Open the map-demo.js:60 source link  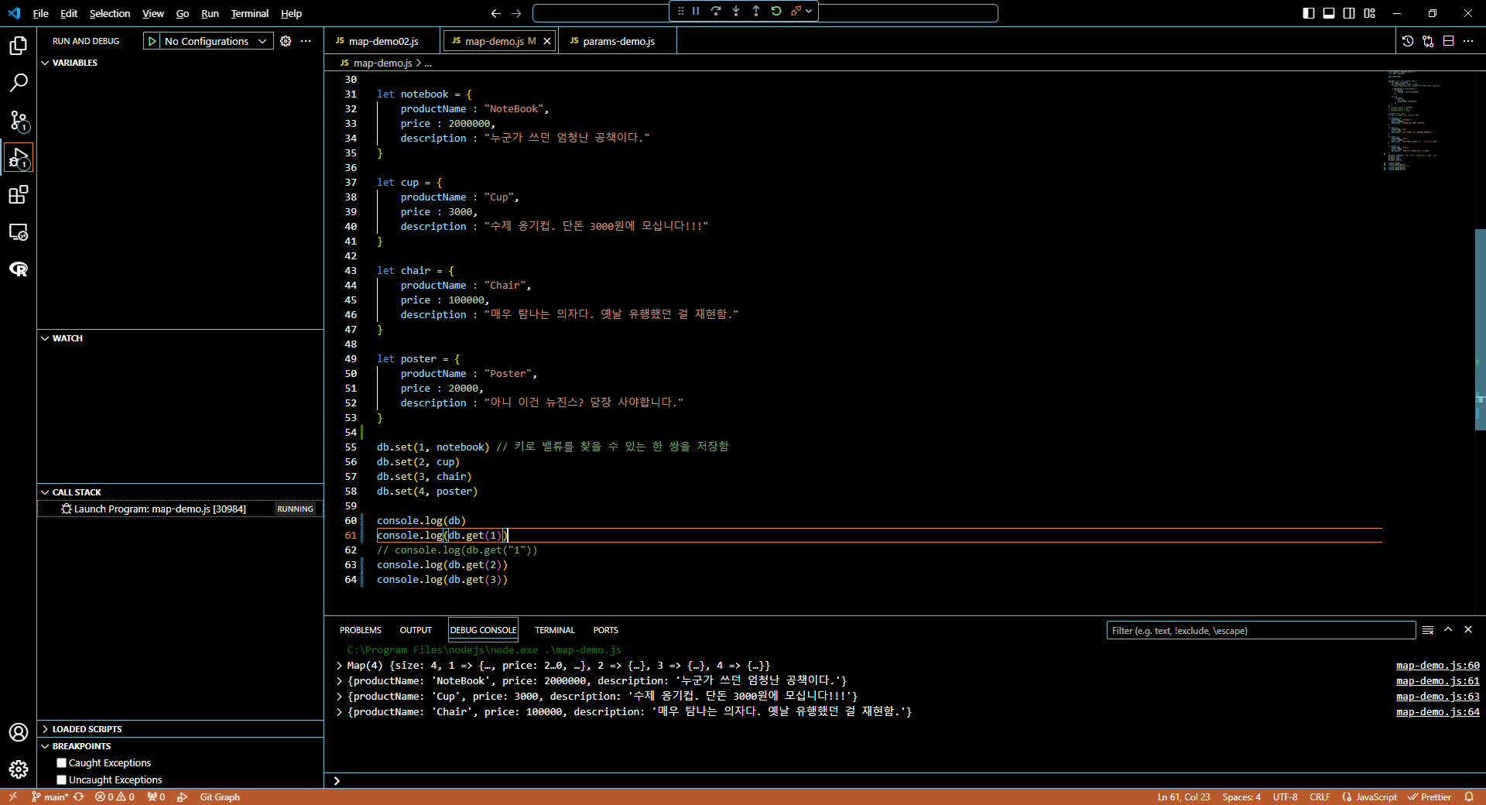1437,666
